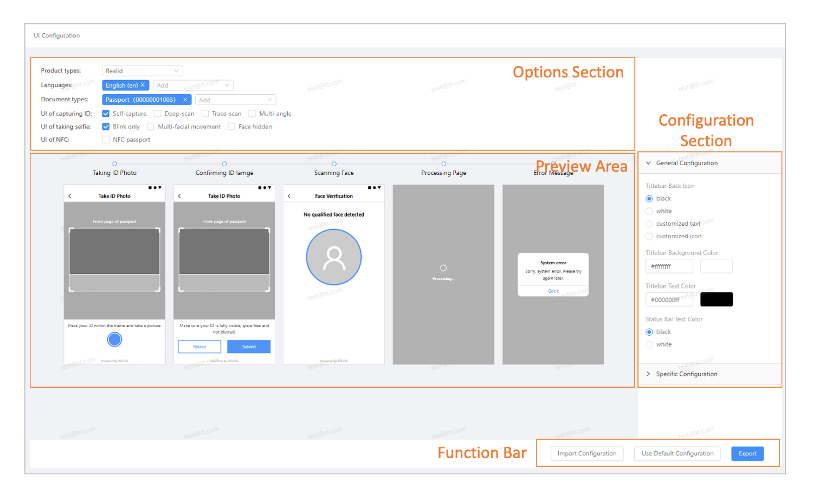Open the Product types RealId dropdown
Image resolution: width=813 pixels, height=496 pixels.
tap(143, 70)
